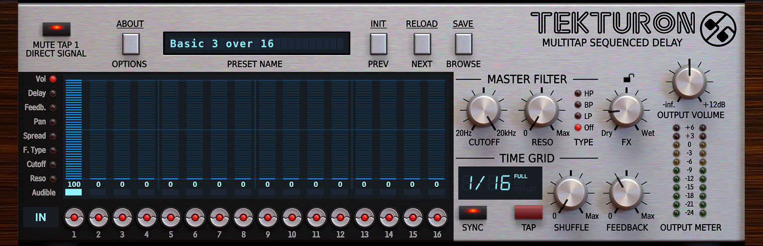This screenshot has height=246, width=763.
Task: Toggle tap button 14
Action: (x=389, y=218)
